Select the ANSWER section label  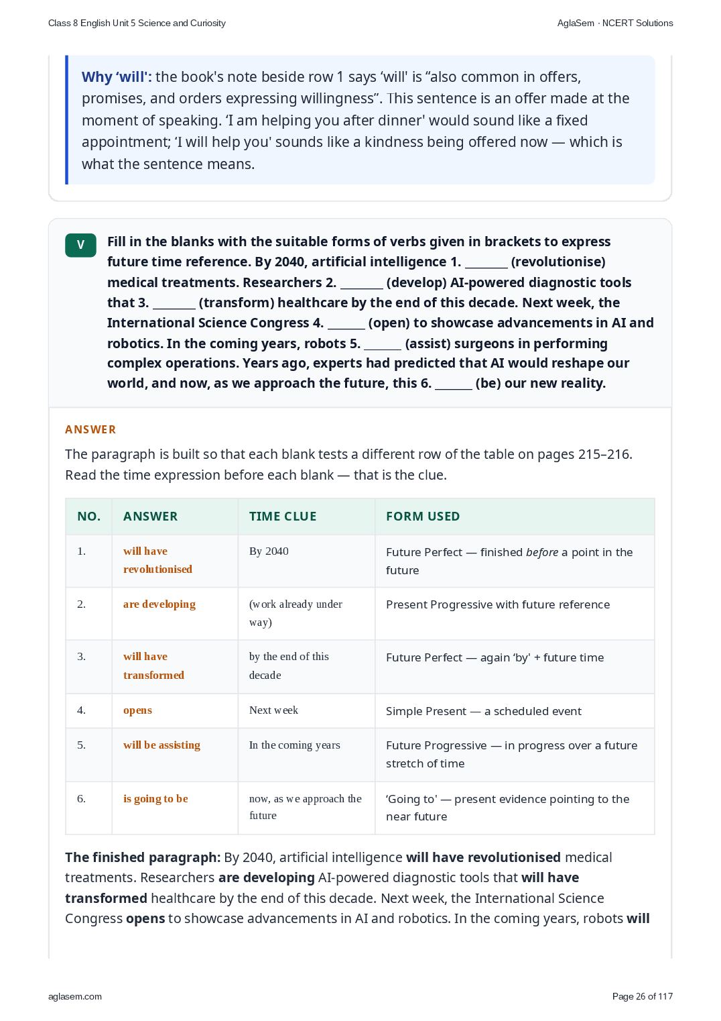click(x=90, y=429)
